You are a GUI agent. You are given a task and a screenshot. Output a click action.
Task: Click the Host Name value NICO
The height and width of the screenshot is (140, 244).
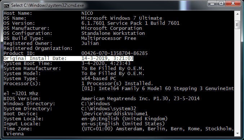87,13
